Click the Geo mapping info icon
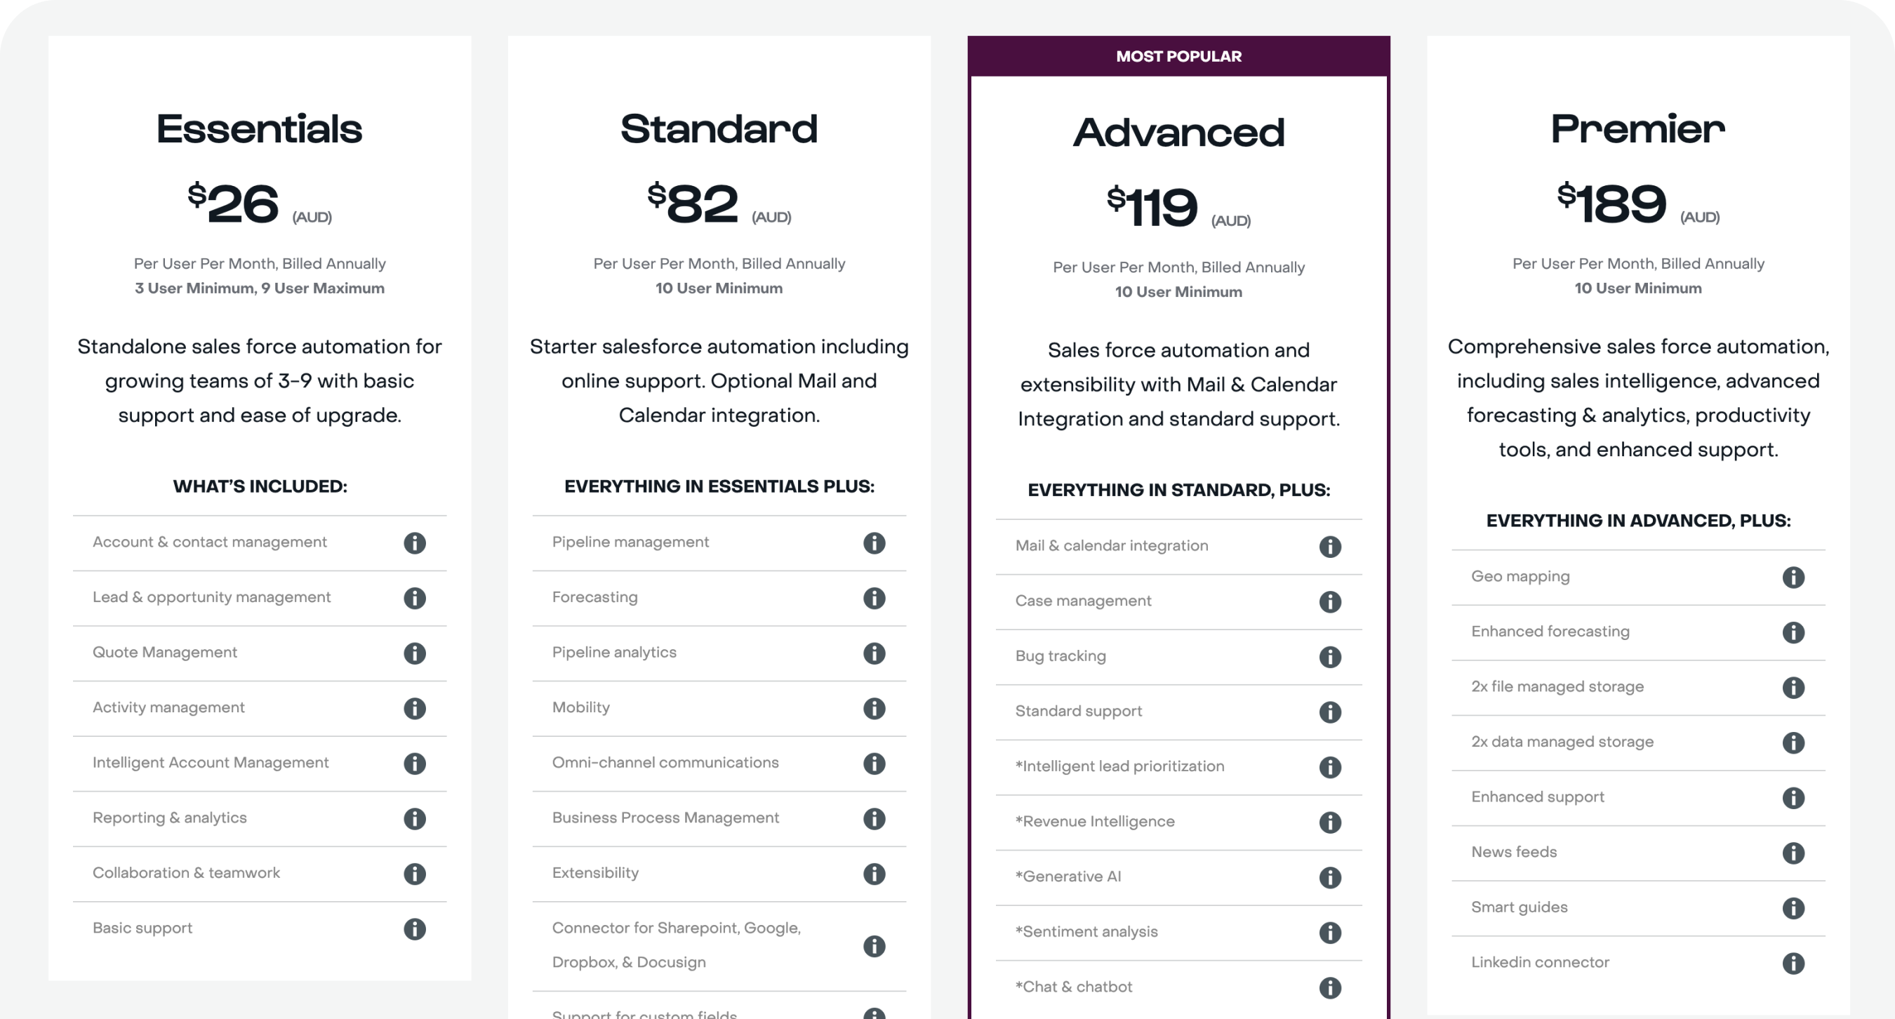Image resolution: width=1895 pixels, height=1019 pixels. 1793,578
